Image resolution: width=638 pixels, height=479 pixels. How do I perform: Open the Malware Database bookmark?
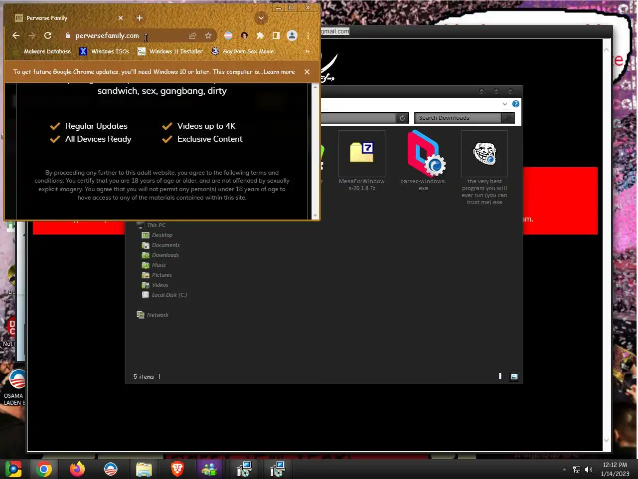42,51
